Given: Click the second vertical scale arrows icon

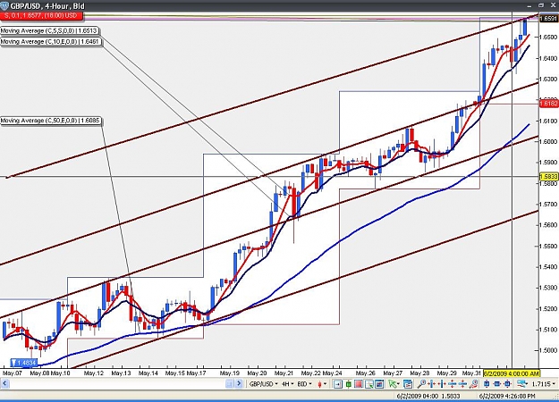Looking at the screenshot, I should [x=462, y=384].
